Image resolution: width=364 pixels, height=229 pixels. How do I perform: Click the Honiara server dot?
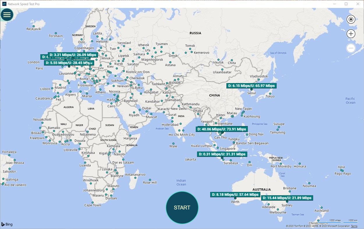coord(300,164)
